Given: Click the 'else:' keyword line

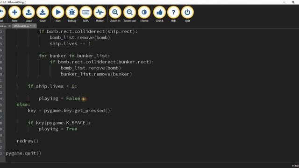Looking at the screenshot, I should (x=23, y=105).
